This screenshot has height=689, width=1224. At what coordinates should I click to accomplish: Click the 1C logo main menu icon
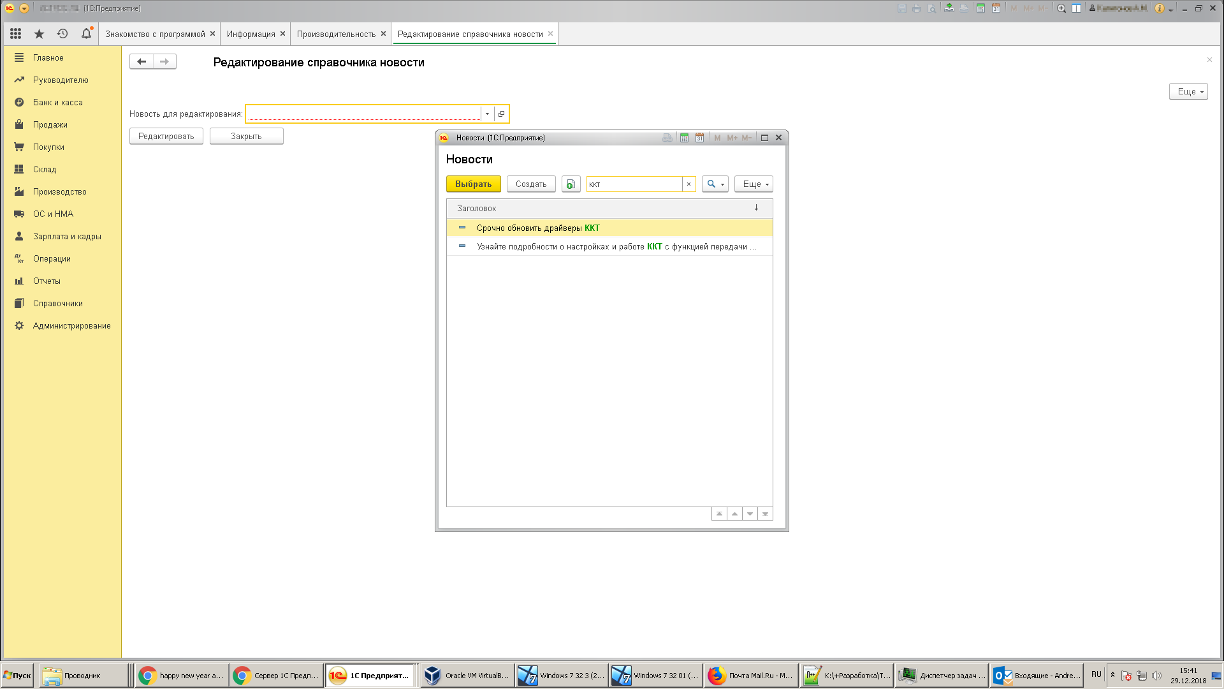point(10,8)
